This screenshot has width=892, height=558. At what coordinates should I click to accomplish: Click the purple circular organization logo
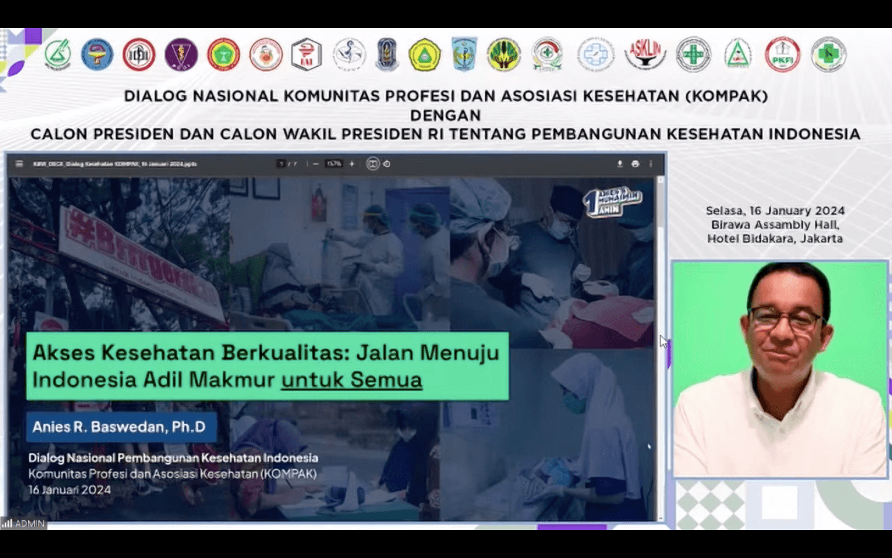tap(181, 55)
